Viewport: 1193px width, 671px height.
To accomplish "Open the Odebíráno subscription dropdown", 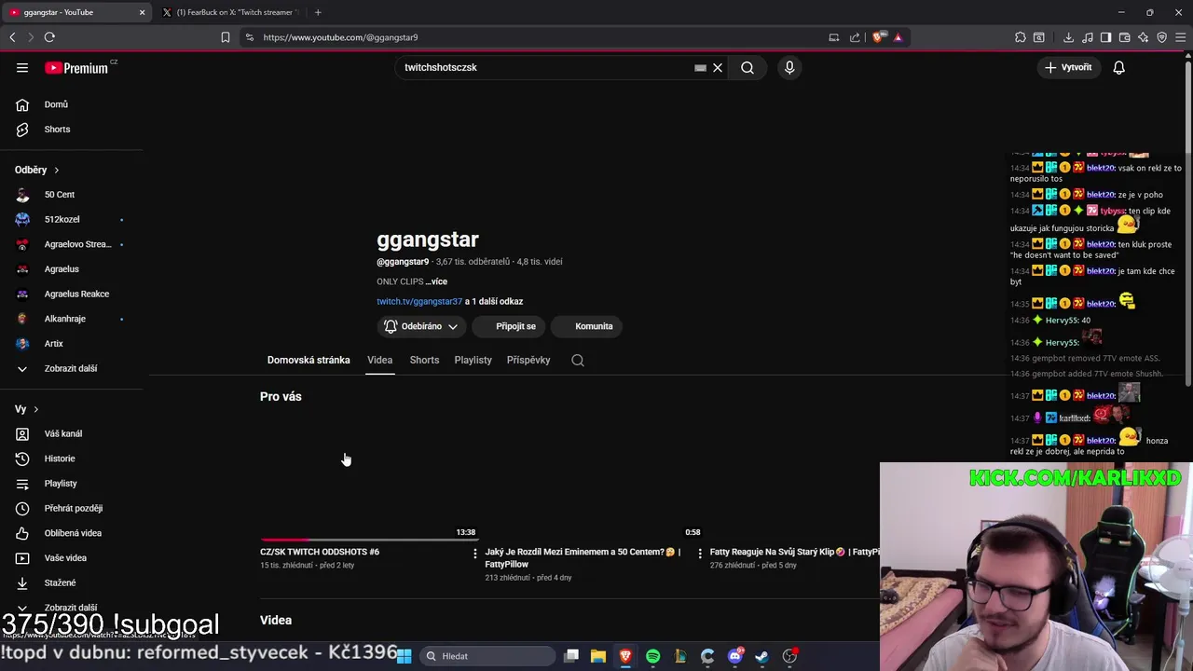I will pos(421,326).
